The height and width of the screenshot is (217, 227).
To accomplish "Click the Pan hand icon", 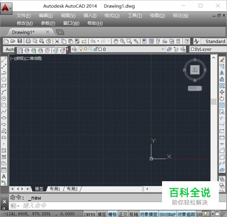I will (115, 41).
